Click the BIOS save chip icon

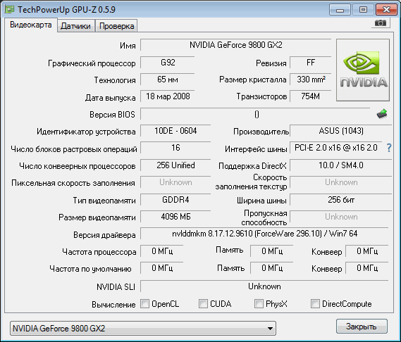(x=382, y=114)
